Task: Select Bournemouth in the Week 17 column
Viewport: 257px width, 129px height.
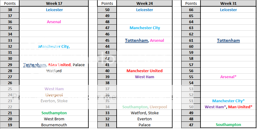Action: tap(54, 125)
